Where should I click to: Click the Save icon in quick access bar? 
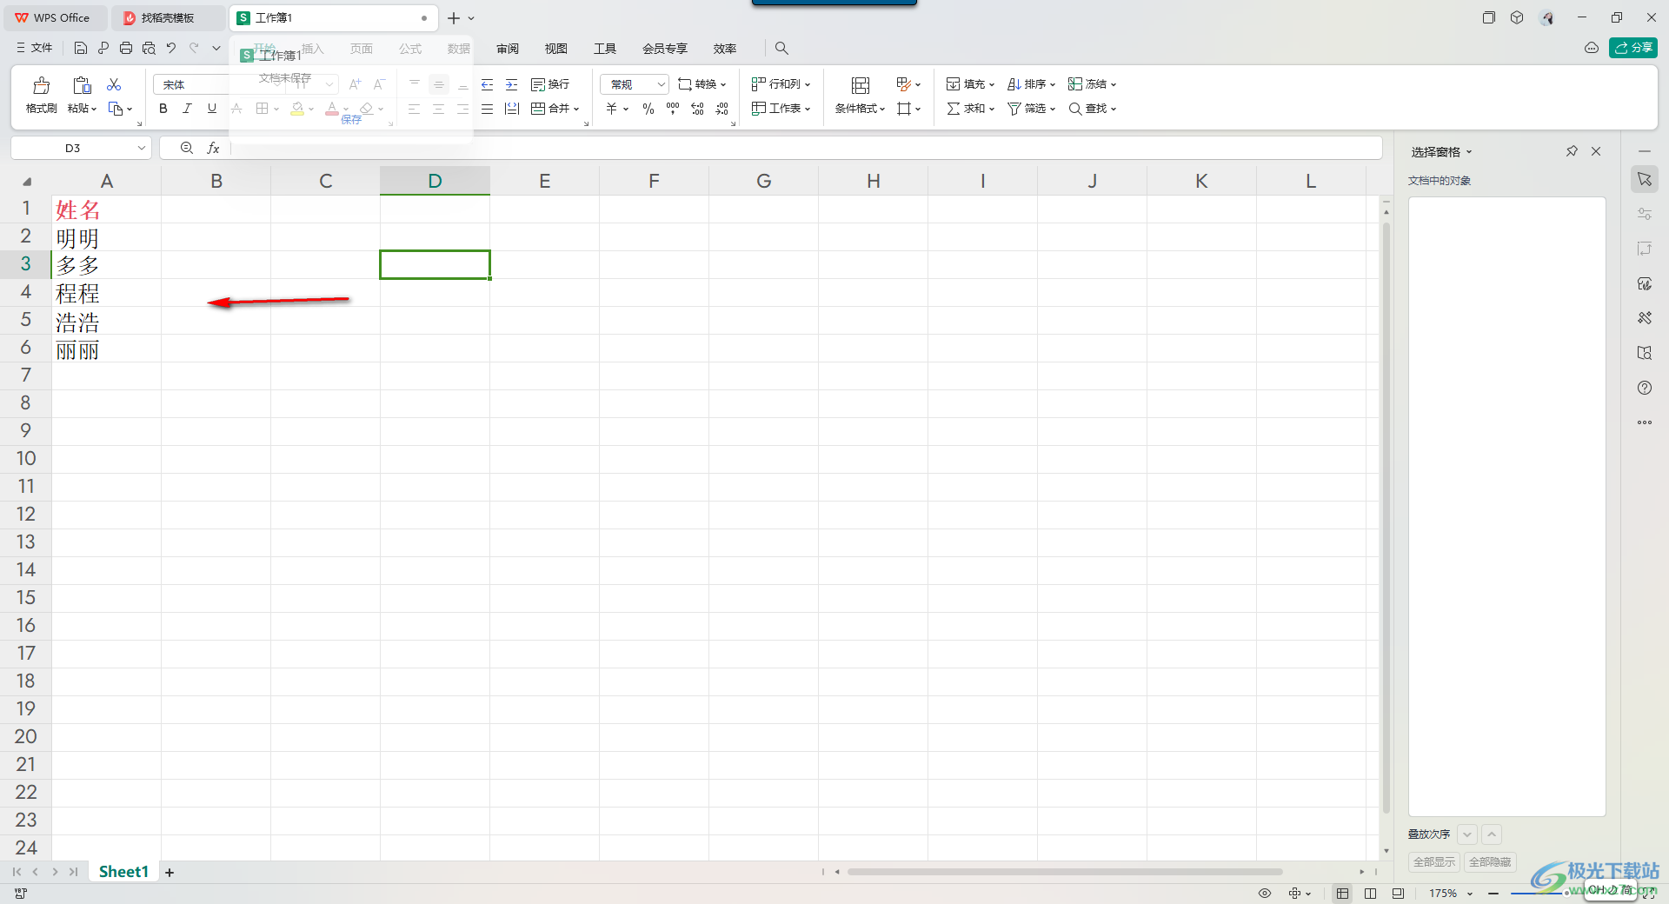coord(81,48)
